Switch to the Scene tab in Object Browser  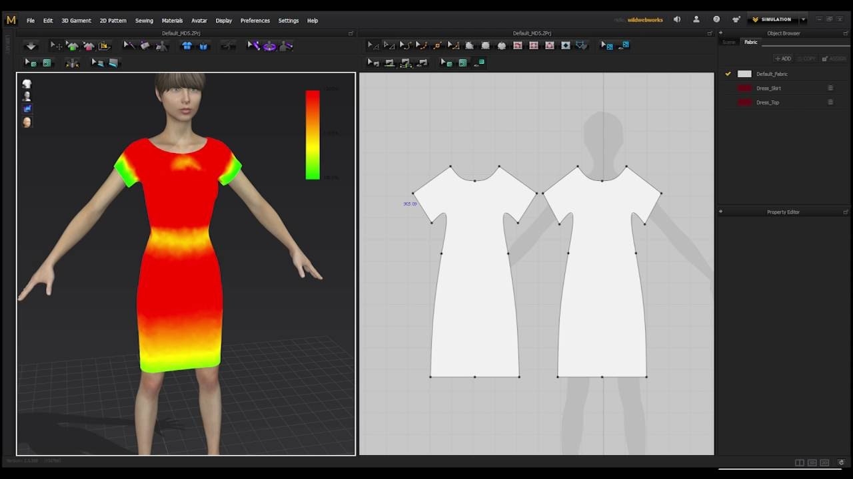pos(729,42)
